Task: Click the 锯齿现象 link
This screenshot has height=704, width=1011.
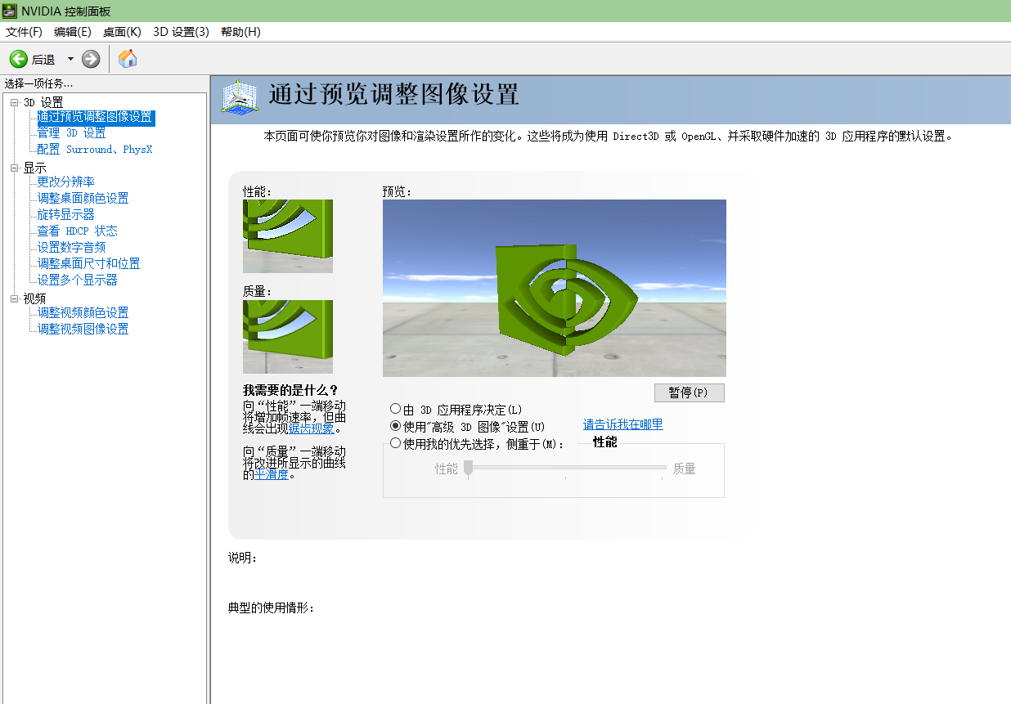Action: [311, 428]
